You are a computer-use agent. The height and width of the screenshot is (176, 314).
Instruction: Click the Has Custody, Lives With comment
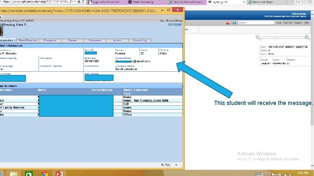(x=151, y=101)
